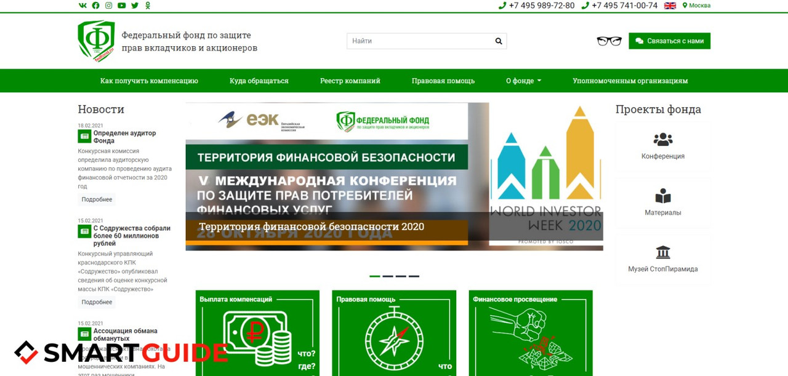Expand the О фонде dropdown menu
This screenshot has width=788, height=376.
524,81
